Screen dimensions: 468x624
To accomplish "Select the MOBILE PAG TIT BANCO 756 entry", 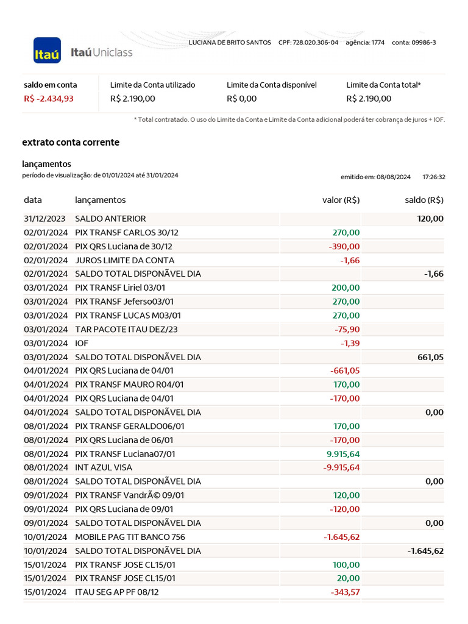I will [130, 537].
